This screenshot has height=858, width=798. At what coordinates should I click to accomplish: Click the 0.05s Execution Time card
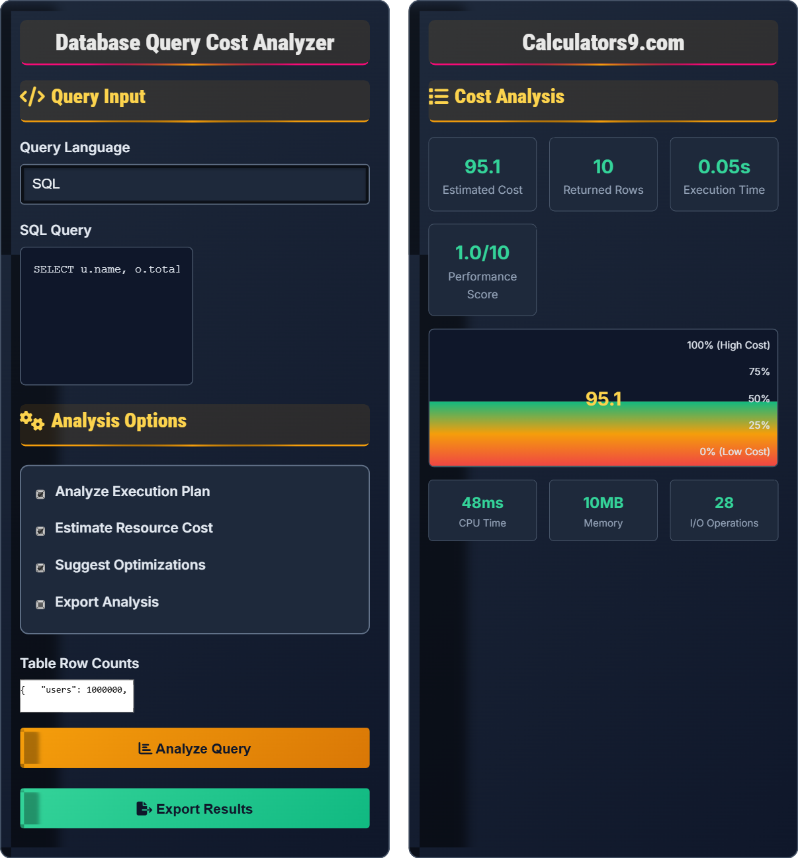[x=724, y=175]
